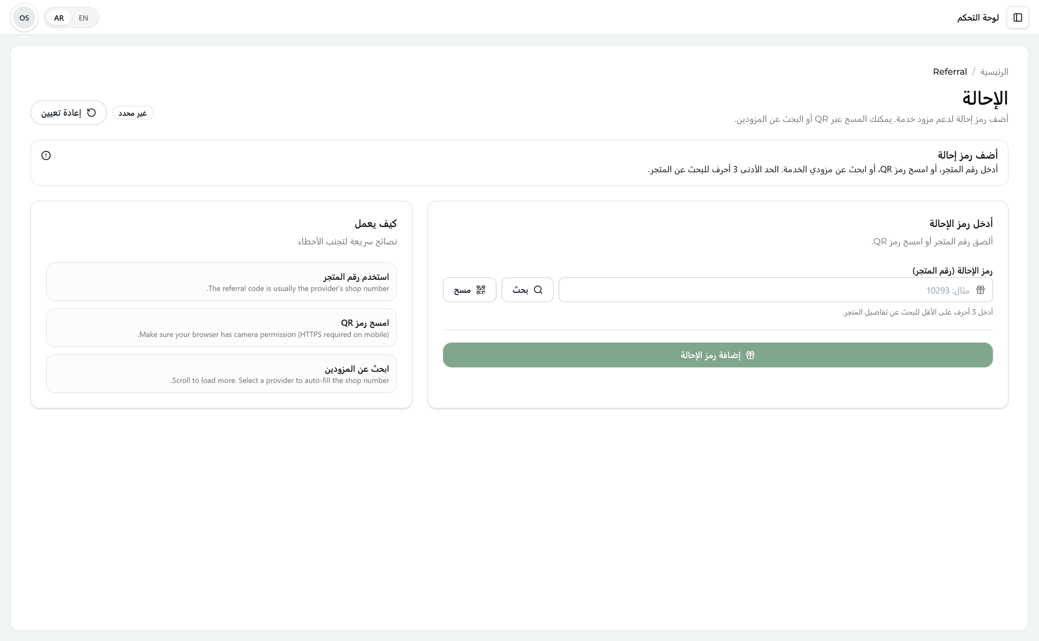
Task: Click the QR code scan icon
Action: point(481,290)
